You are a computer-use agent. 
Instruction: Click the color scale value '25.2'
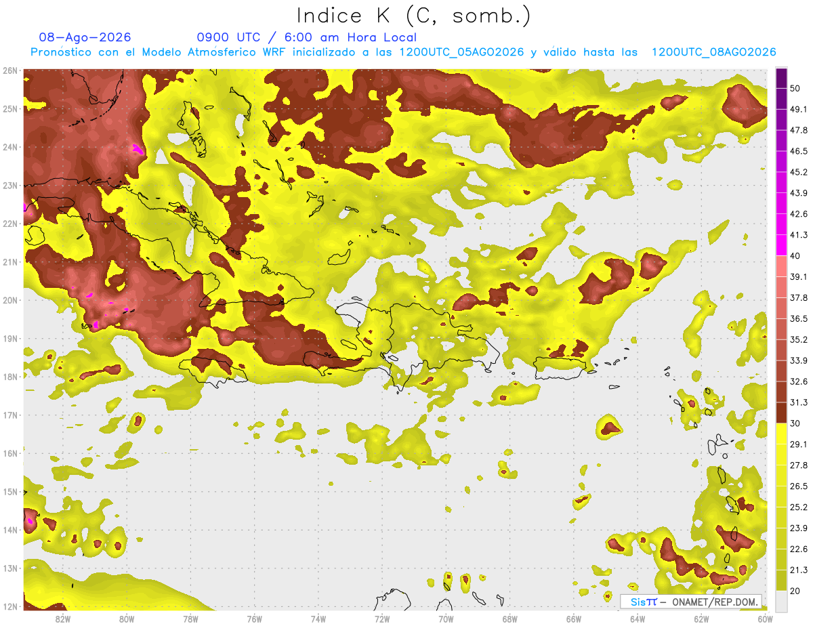[x=799, y=507]
